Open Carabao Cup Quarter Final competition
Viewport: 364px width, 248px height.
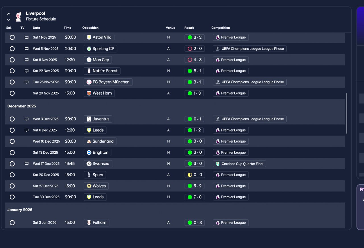tap(239, 164)
